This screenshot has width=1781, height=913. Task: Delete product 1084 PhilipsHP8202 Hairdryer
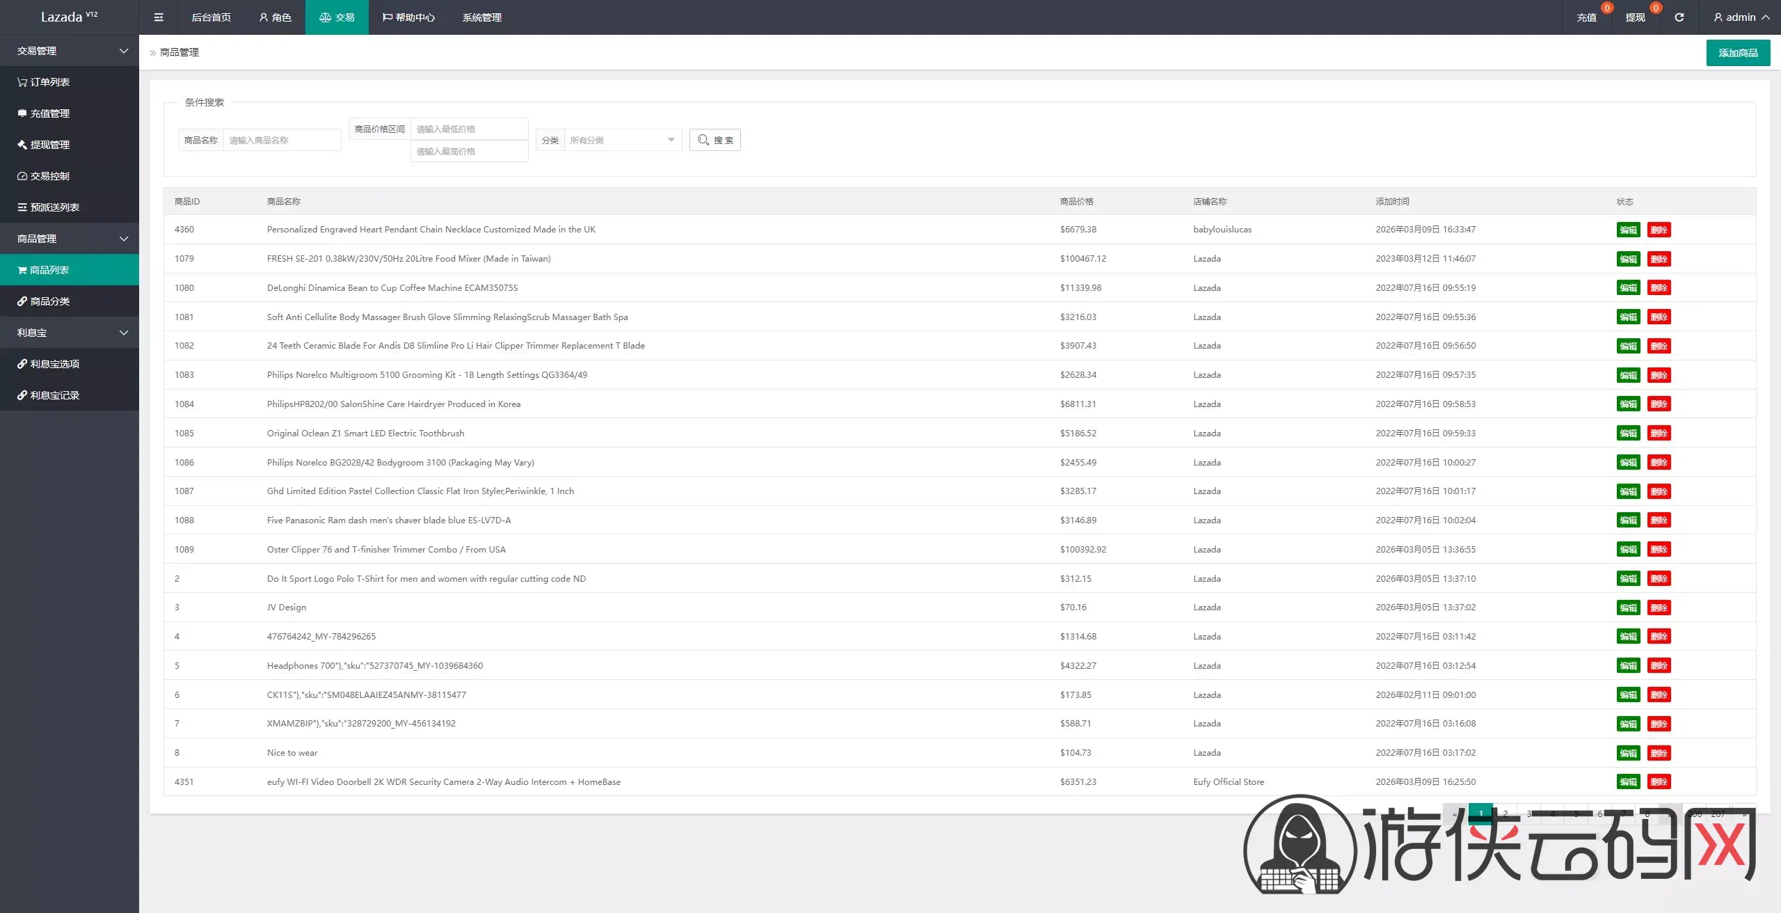point(1659,404)
